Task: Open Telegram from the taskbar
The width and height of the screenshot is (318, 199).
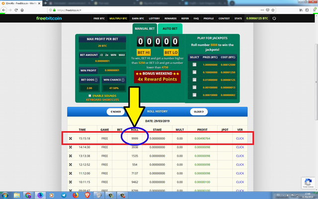Action: pos(64,196)
